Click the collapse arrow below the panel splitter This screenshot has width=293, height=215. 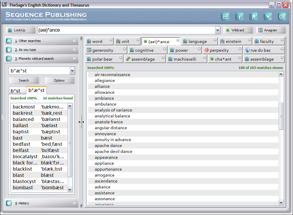pyautogui.click(x=81, y=206)
